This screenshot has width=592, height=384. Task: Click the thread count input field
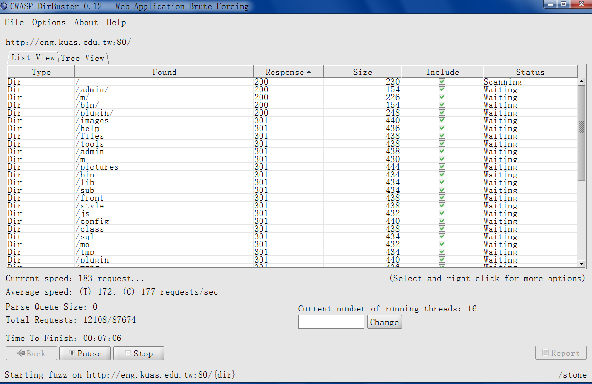[331, 322]
